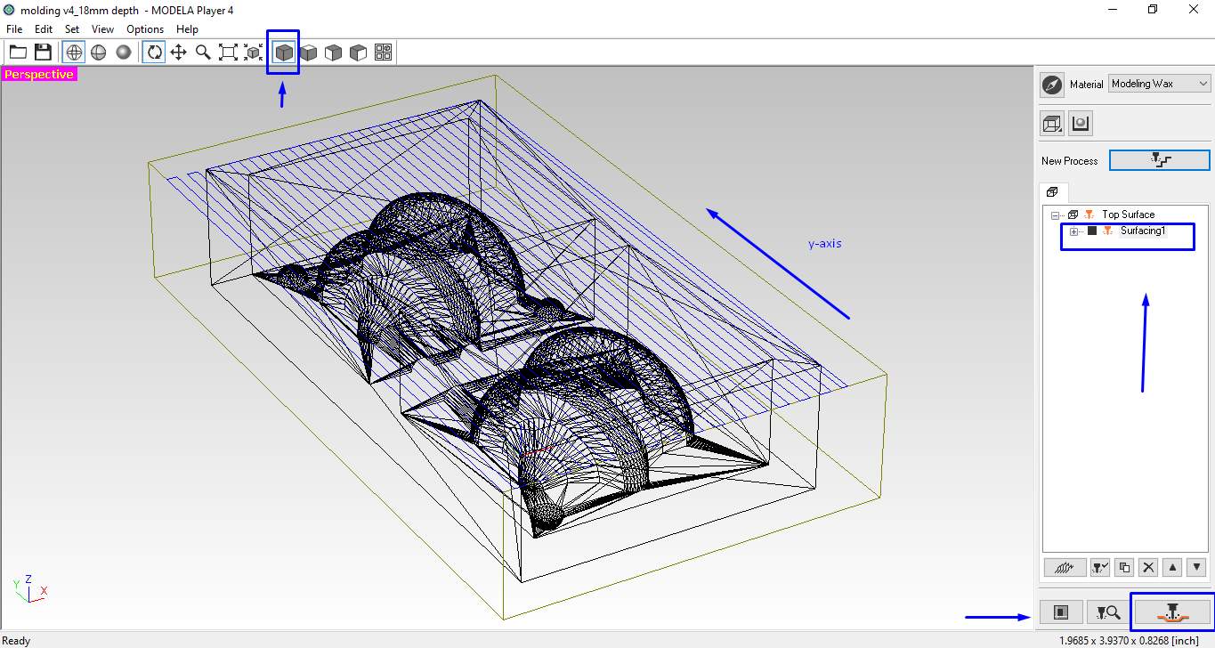Delete the process with the X button
The height and width of the screenshot is (648, 1215).
pos(1148,567)
